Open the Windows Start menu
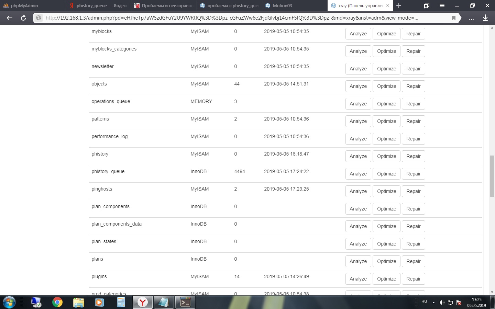 tap(9, 302)
